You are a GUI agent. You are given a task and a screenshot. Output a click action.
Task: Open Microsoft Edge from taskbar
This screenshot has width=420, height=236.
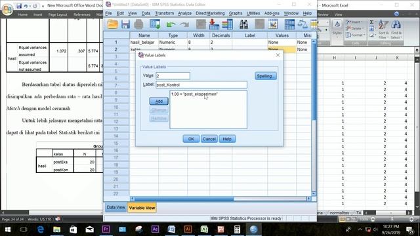(41, 229)
